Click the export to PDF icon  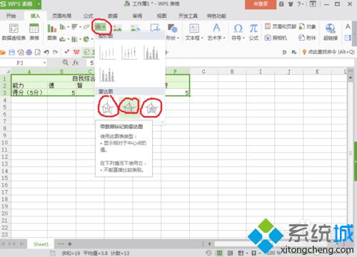point(21,52)
